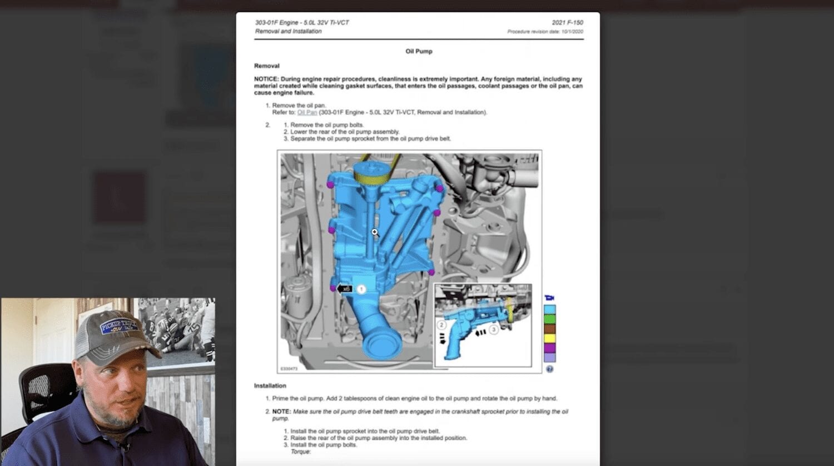Viewport: 834px width, 466px height.
Task: Click the "Torque:" label
Action: [x=301, y=452]
